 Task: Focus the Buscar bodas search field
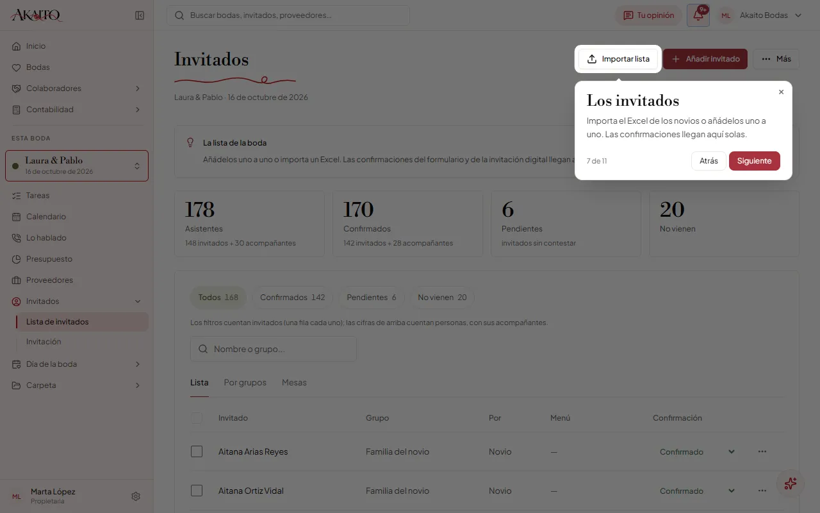pyautogui.click(x=288, y=15)
